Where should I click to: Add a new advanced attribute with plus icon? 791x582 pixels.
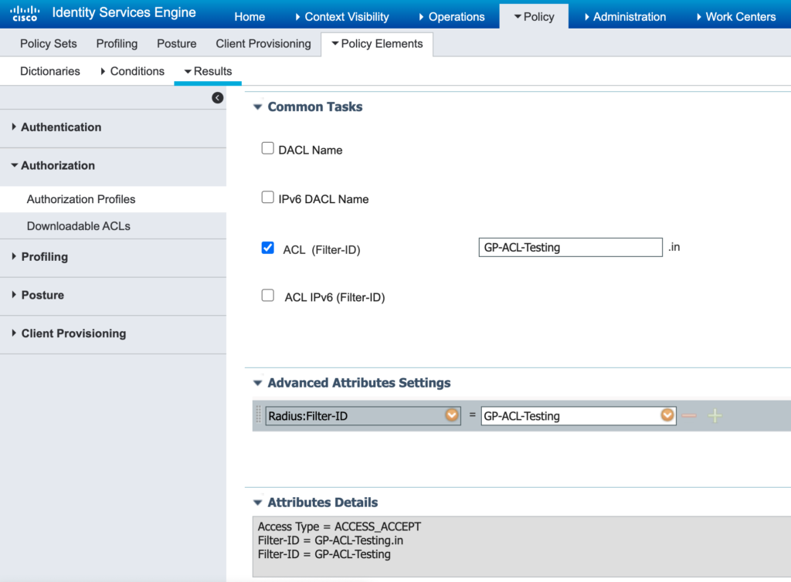click(x=715, y=416)
